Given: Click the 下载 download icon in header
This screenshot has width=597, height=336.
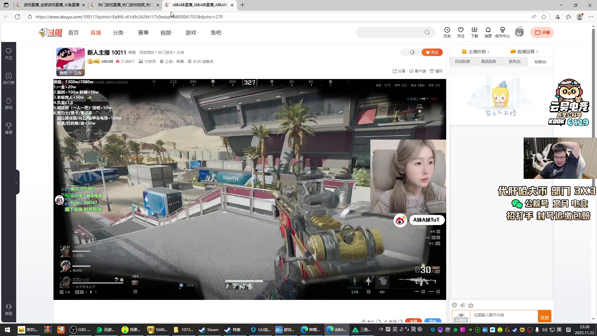Looking at the screenshot, I should 474,30.
